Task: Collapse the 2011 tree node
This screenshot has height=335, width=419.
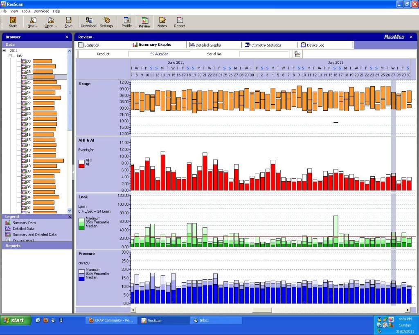Action: (5, 51)
